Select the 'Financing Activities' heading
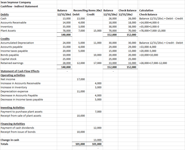Viewport: 185px width, 150px height. tap(13, 124)
